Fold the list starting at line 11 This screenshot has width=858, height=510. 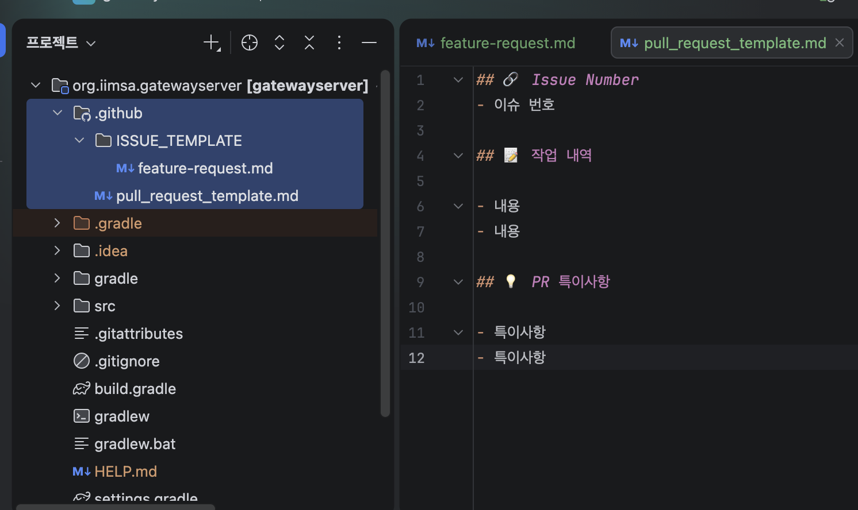coord(458,333)
